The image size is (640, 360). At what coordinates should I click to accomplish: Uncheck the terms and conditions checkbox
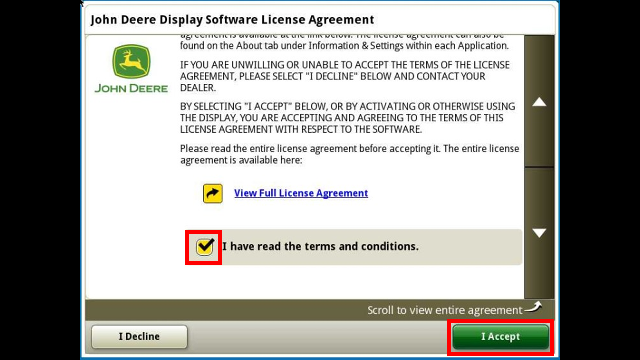click(205, 247)
